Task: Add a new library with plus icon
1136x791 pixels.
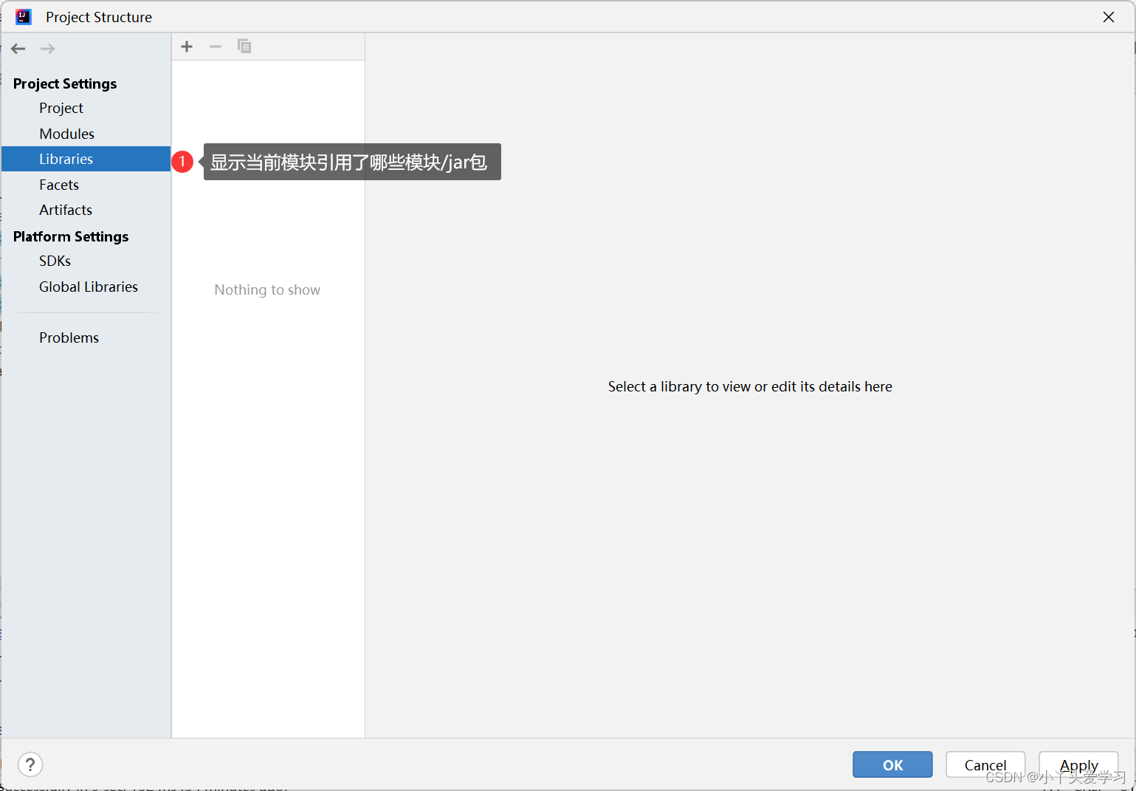Action: tap(187, 47)
